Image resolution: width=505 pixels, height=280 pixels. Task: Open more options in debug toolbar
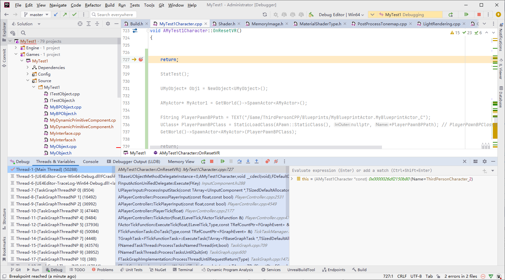284,161
